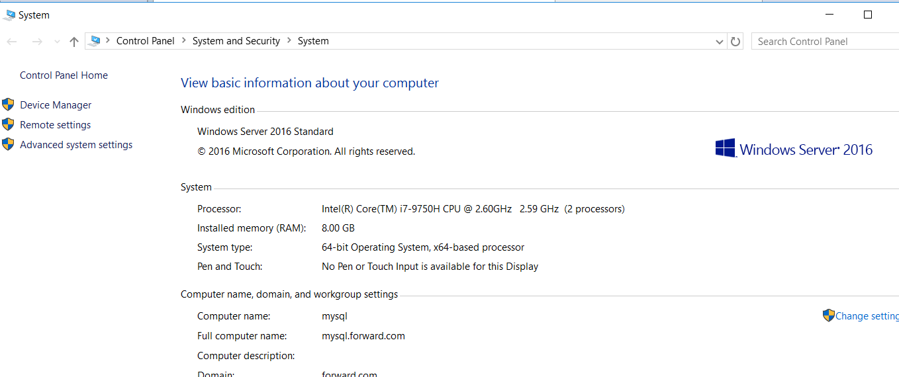Viewport: 899px width, 377px height.
Task: Click the System window title icon
Action: click(9, 15)
